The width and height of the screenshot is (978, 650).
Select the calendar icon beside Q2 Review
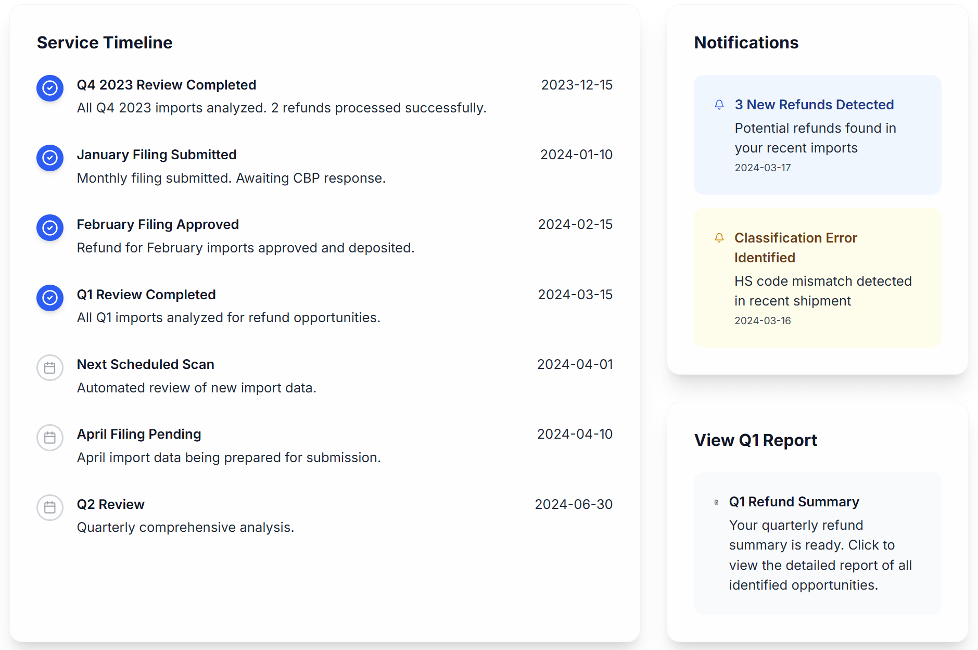click(49, 507)
